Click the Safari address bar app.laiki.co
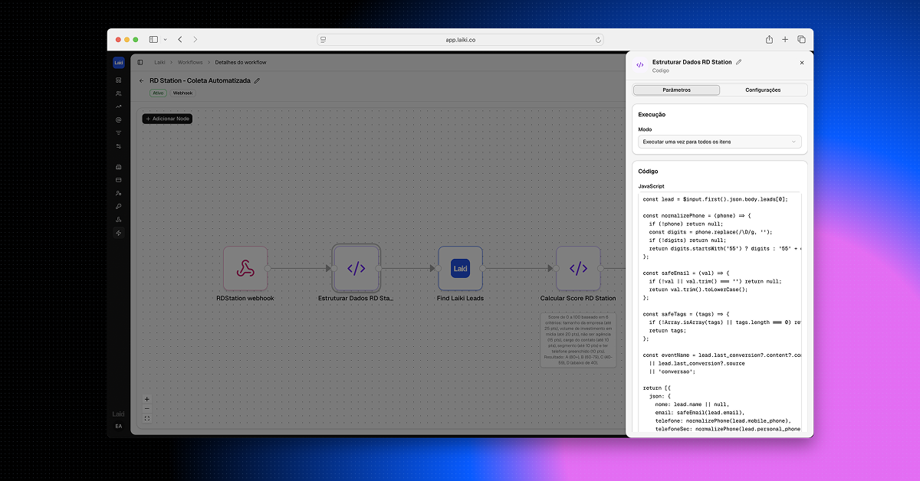The width and height of the screenshot is (920, 481). [x=460, y=39]
